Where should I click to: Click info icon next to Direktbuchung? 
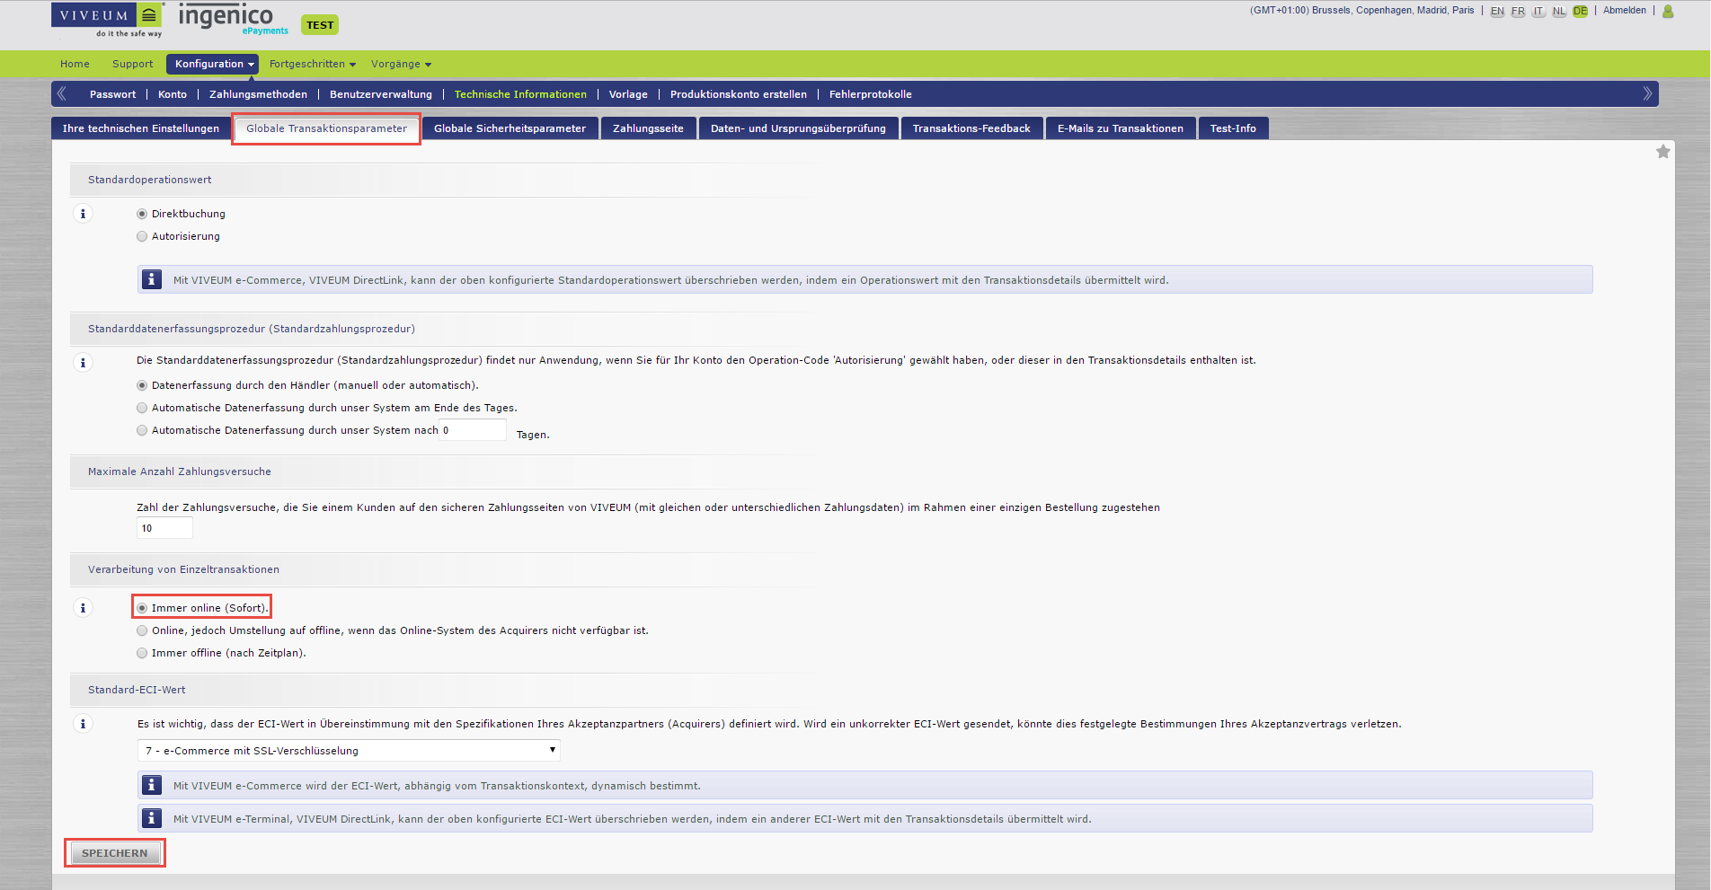tap(83, 214)
